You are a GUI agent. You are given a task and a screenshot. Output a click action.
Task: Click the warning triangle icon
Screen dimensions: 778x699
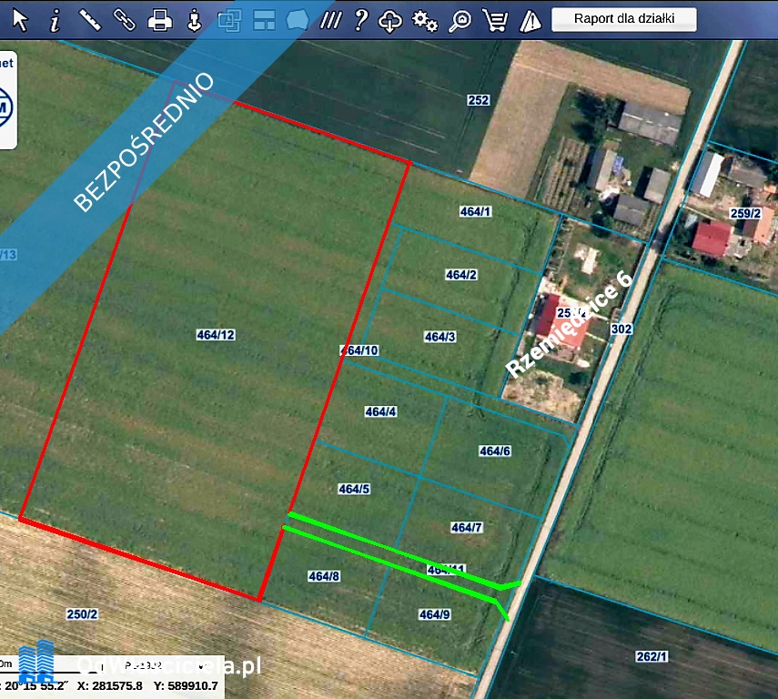pyautogui.click(x=530, y=19)
